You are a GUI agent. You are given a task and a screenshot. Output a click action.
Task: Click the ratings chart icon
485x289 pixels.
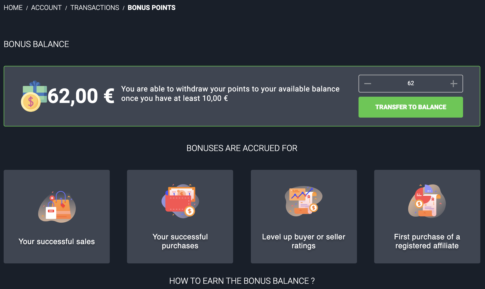(304, 201)
